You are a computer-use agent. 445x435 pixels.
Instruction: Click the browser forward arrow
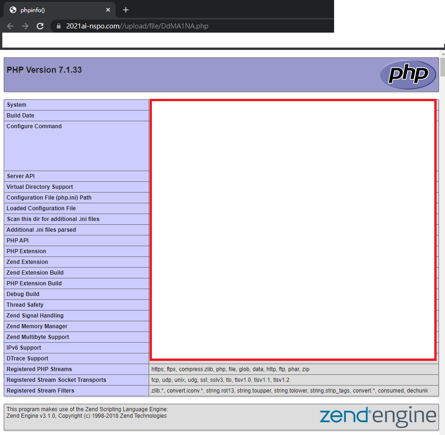(x=25, y=26)
